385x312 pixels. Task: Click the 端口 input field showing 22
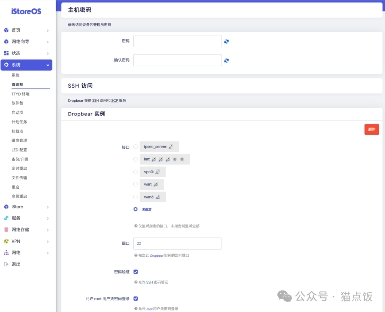coord(177,243)
